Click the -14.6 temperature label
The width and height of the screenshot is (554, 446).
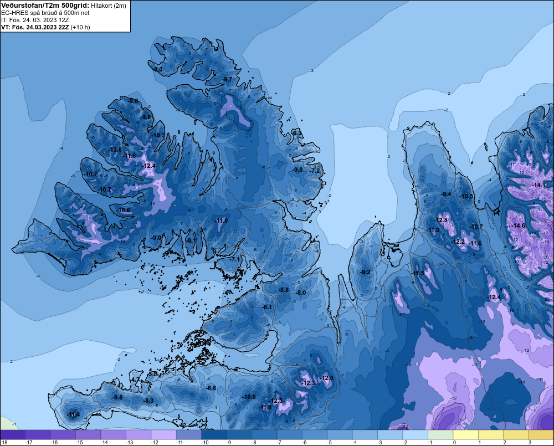click(518, 225)
